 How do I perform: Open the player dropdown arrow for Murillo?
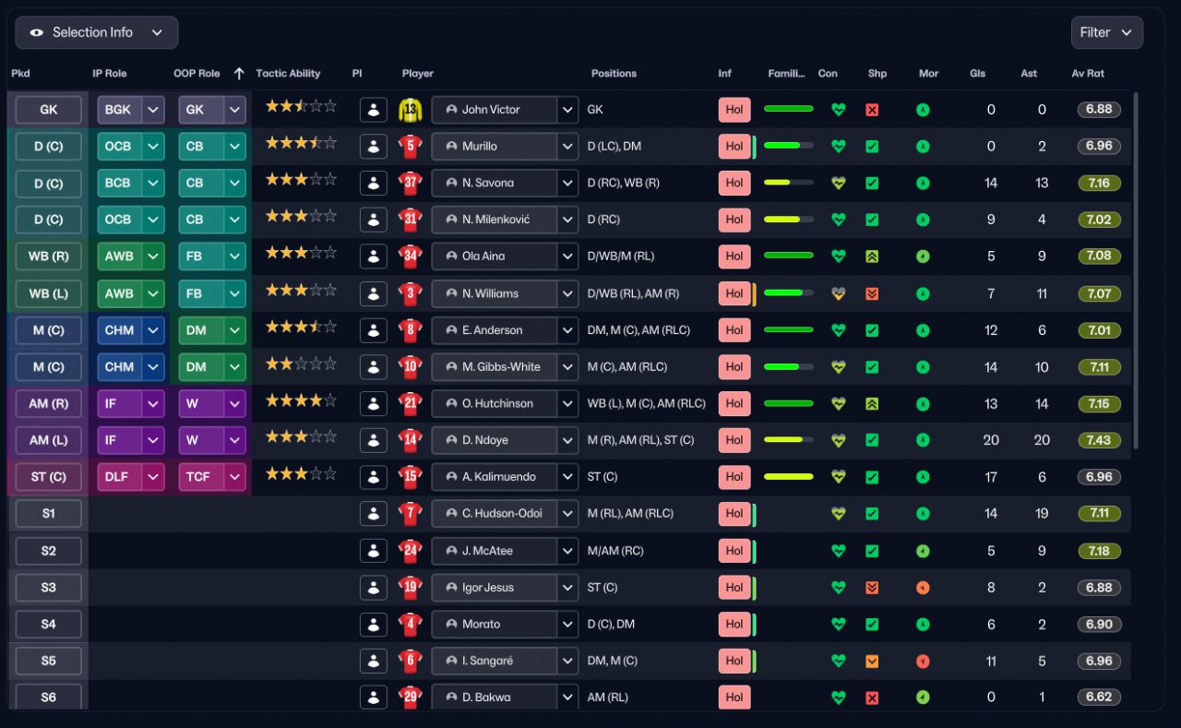coord(567,146)
